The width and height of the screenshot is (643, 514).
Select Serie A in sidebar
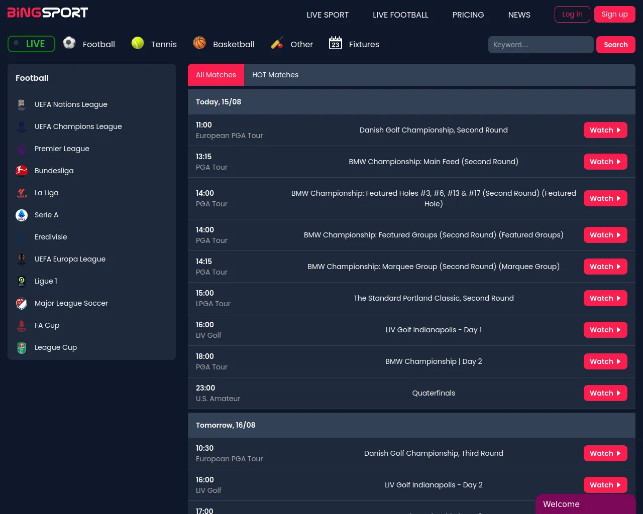pos(46,215)
